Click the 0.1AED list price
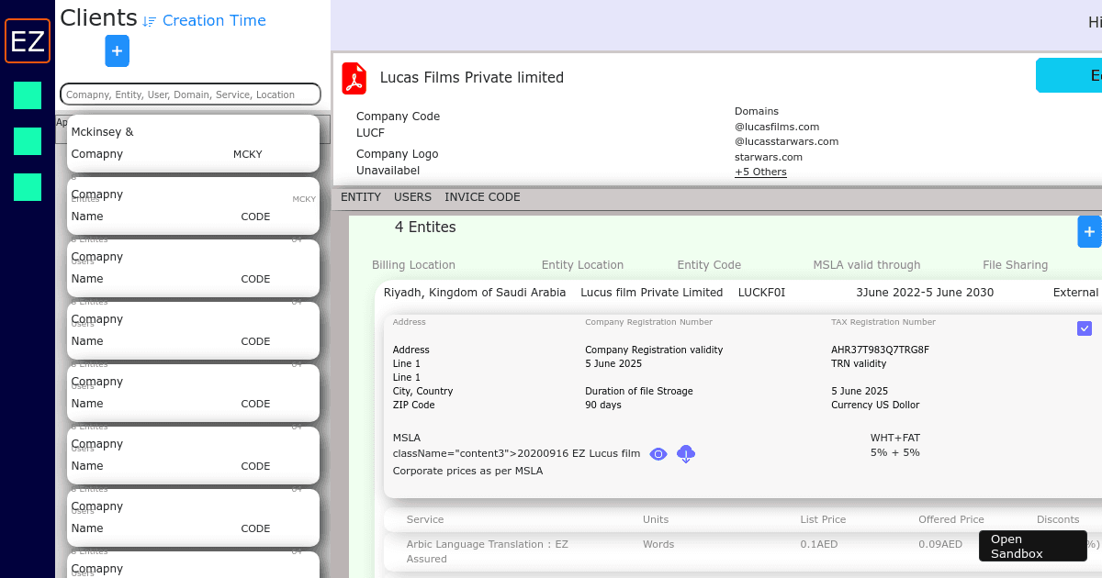The image size is (1102, 578). point(819,545)
